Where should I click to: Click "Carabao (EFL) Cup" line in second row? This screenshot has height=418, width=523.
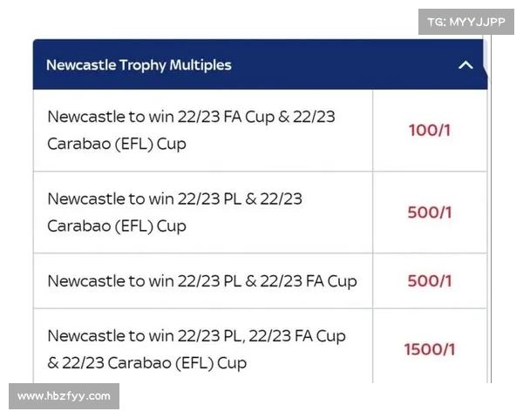pyautogui.click(x=117, y=226)
